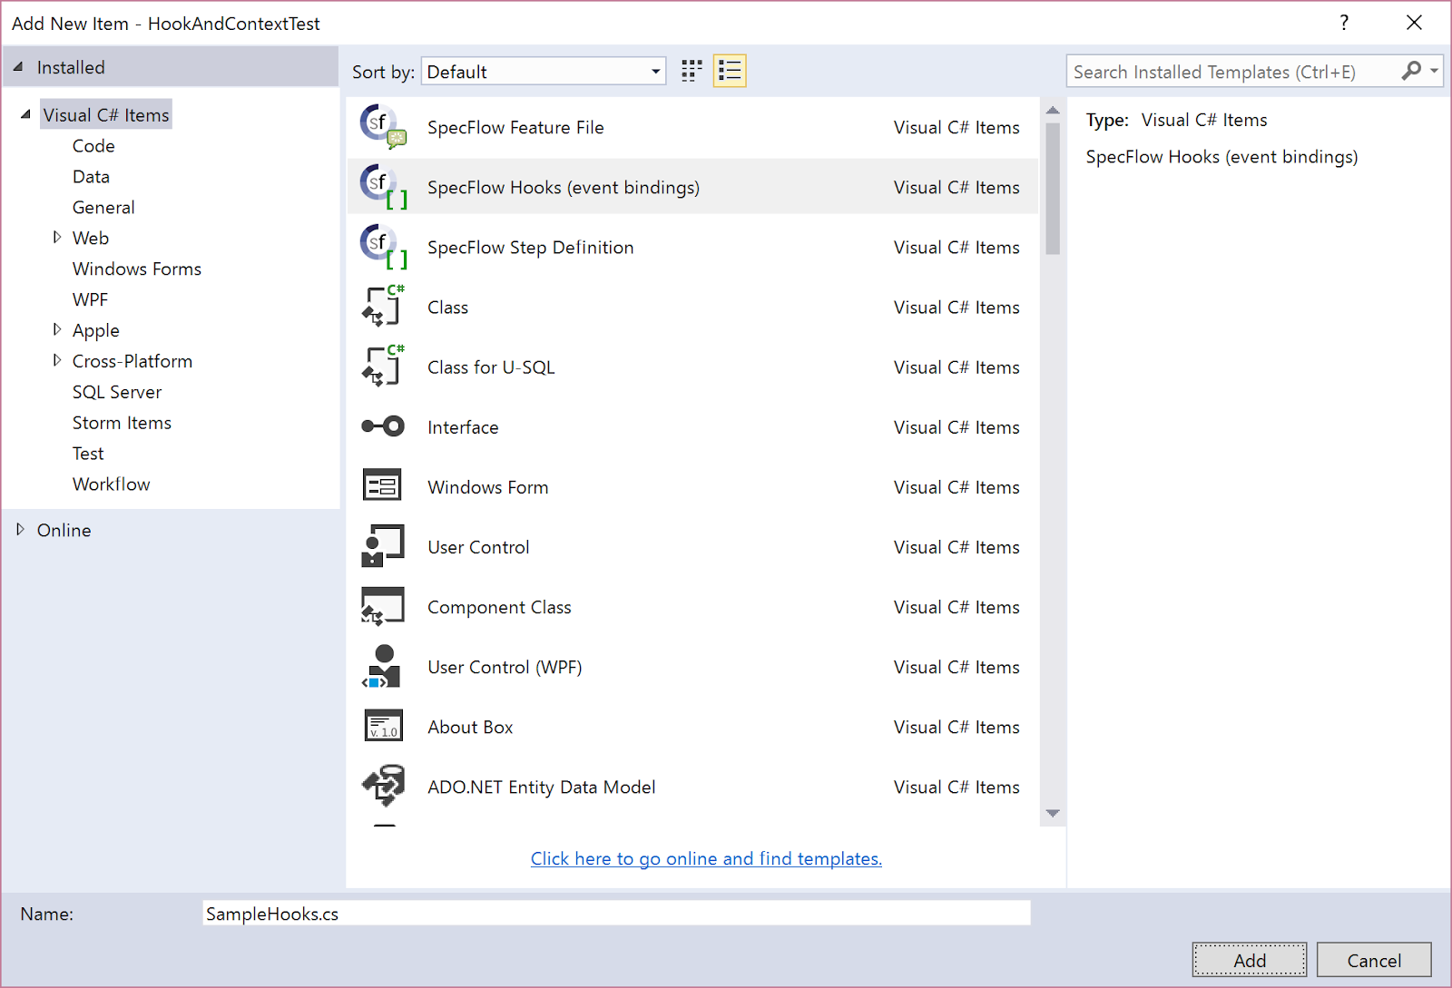Screen dimensions: 1452x988
Task: Expand the Web tree node
Action: point(57,238)
